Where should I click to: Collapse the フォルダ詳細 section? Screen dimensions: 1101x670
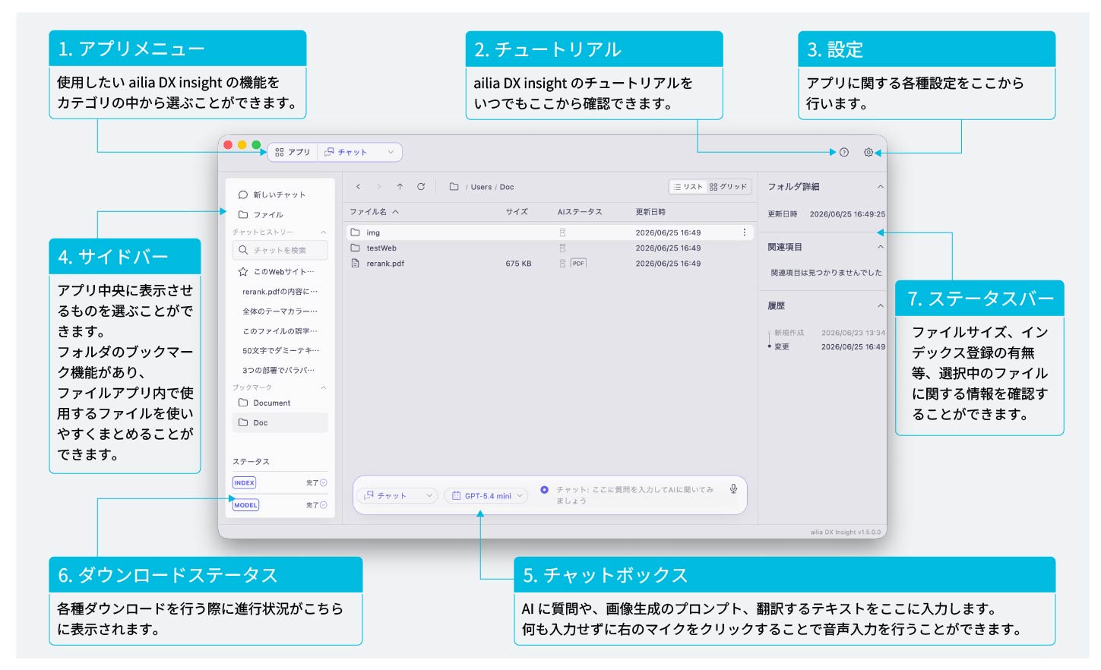881,187
